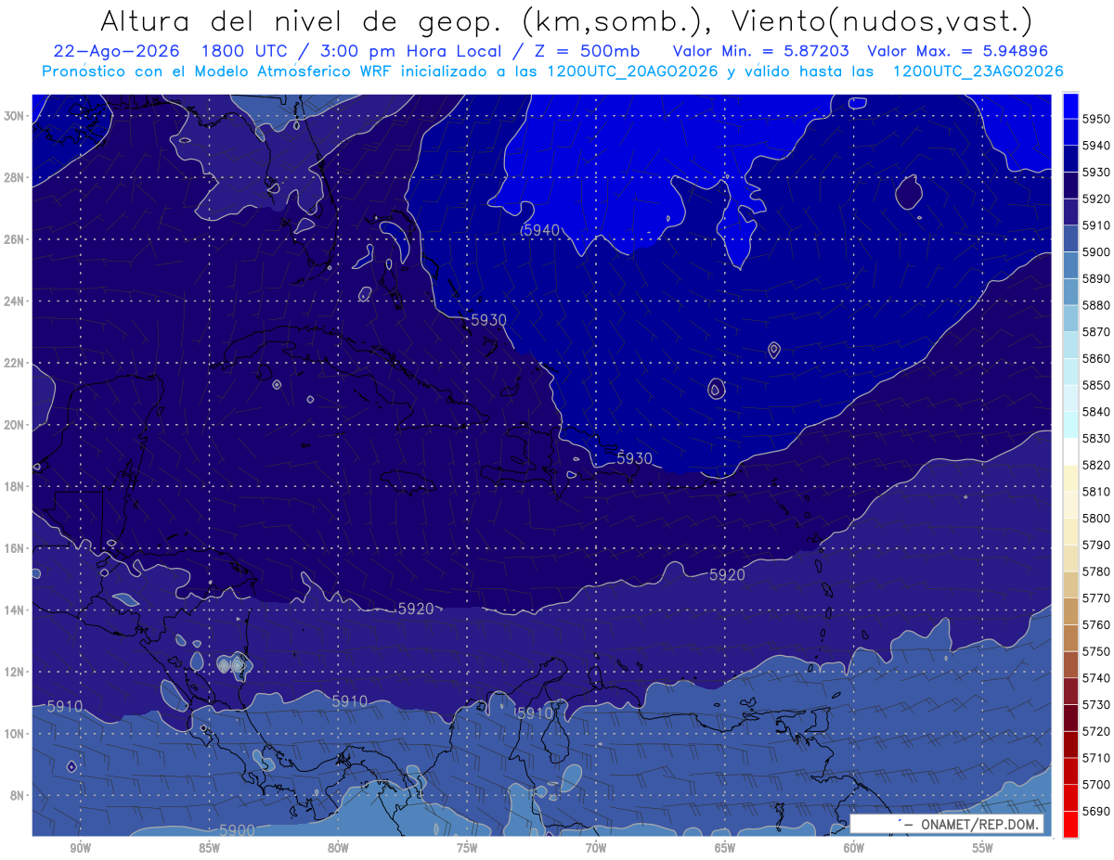
Task: Click the 5790 color scale label
Action: pos(1095,545)
